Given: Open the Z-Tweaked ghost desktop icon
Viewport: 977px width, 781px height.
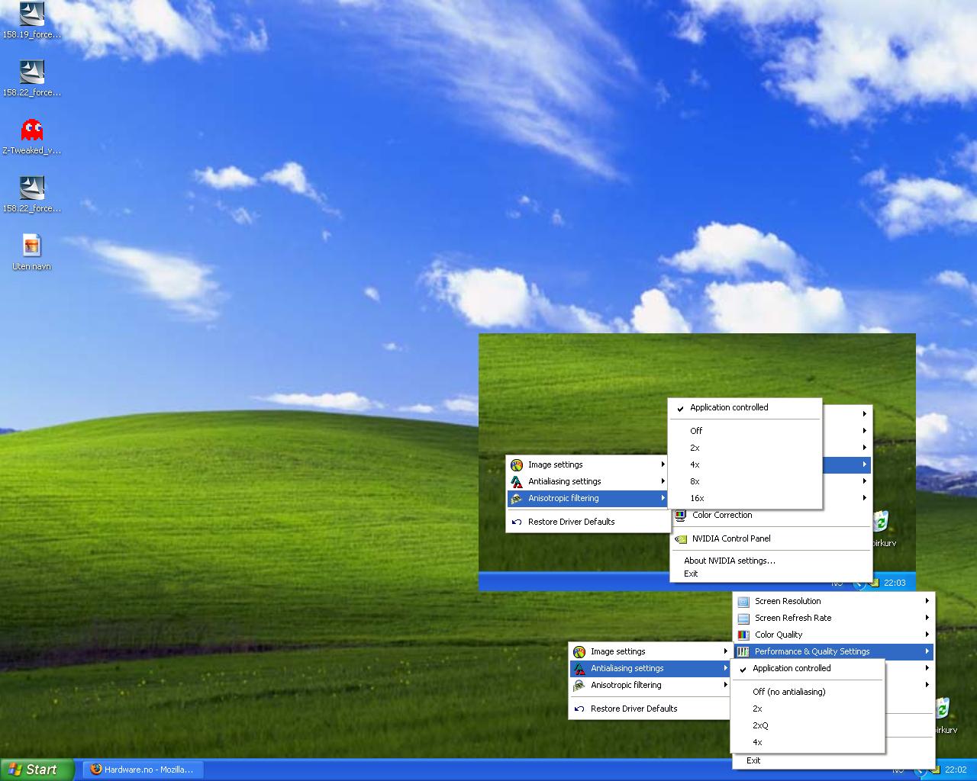Looking at the screenshot, I should point(31,130).
